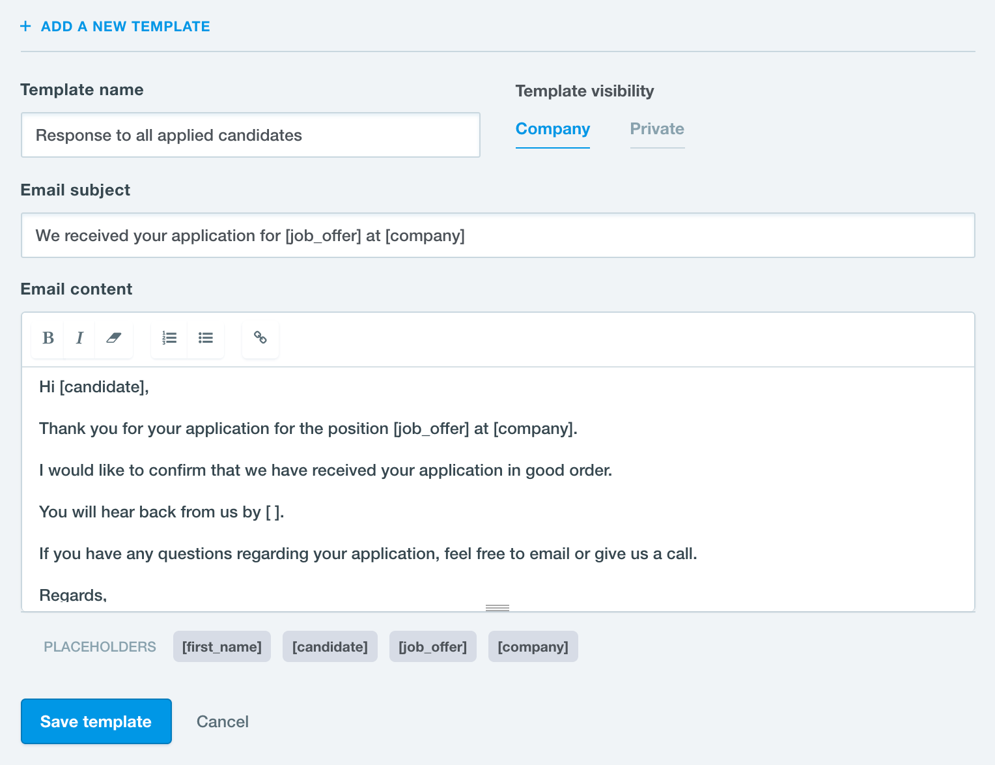The image size is (995, 765).
Task: Add the [job_offer] placeholder chip
Action: point(433,647)
